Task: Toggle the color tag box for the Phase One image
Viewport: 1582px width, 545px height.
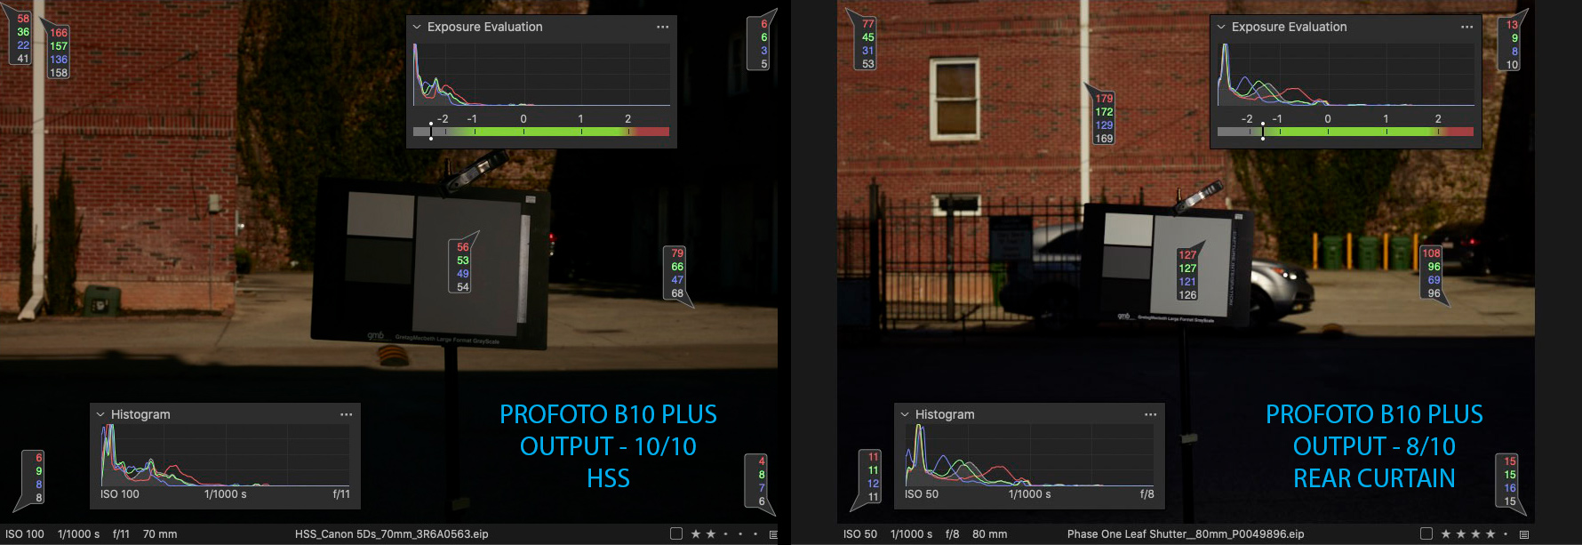Action: click(1426, 533)
